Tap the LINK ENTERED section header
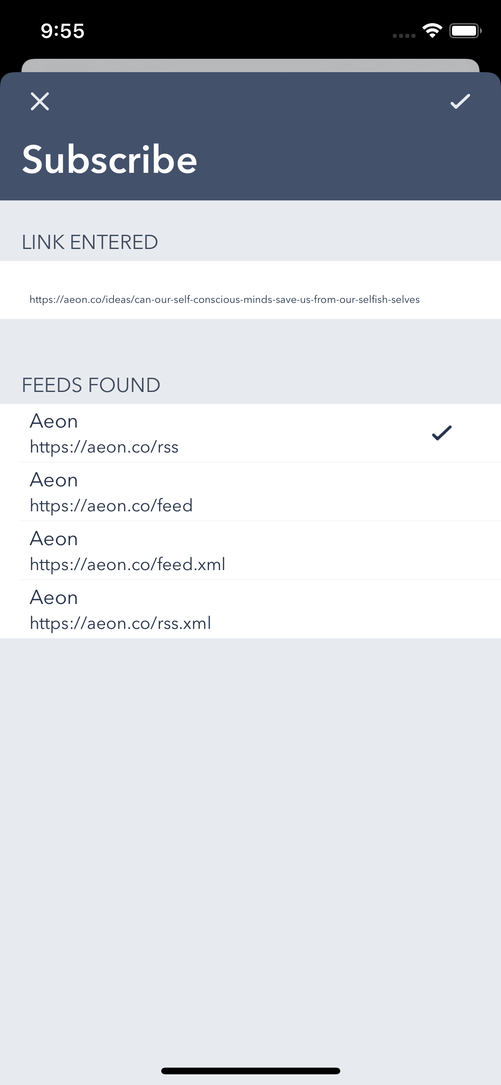The width and height of the screenshot is (501, 1085). point(90,242)
